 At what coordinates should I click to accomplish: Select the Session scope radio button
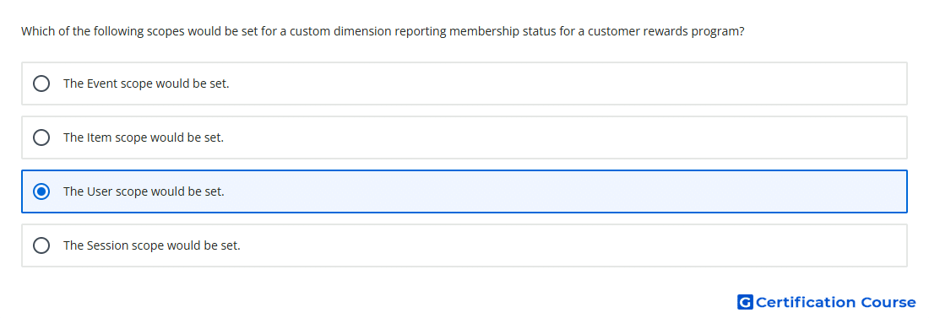click(41, 245)
